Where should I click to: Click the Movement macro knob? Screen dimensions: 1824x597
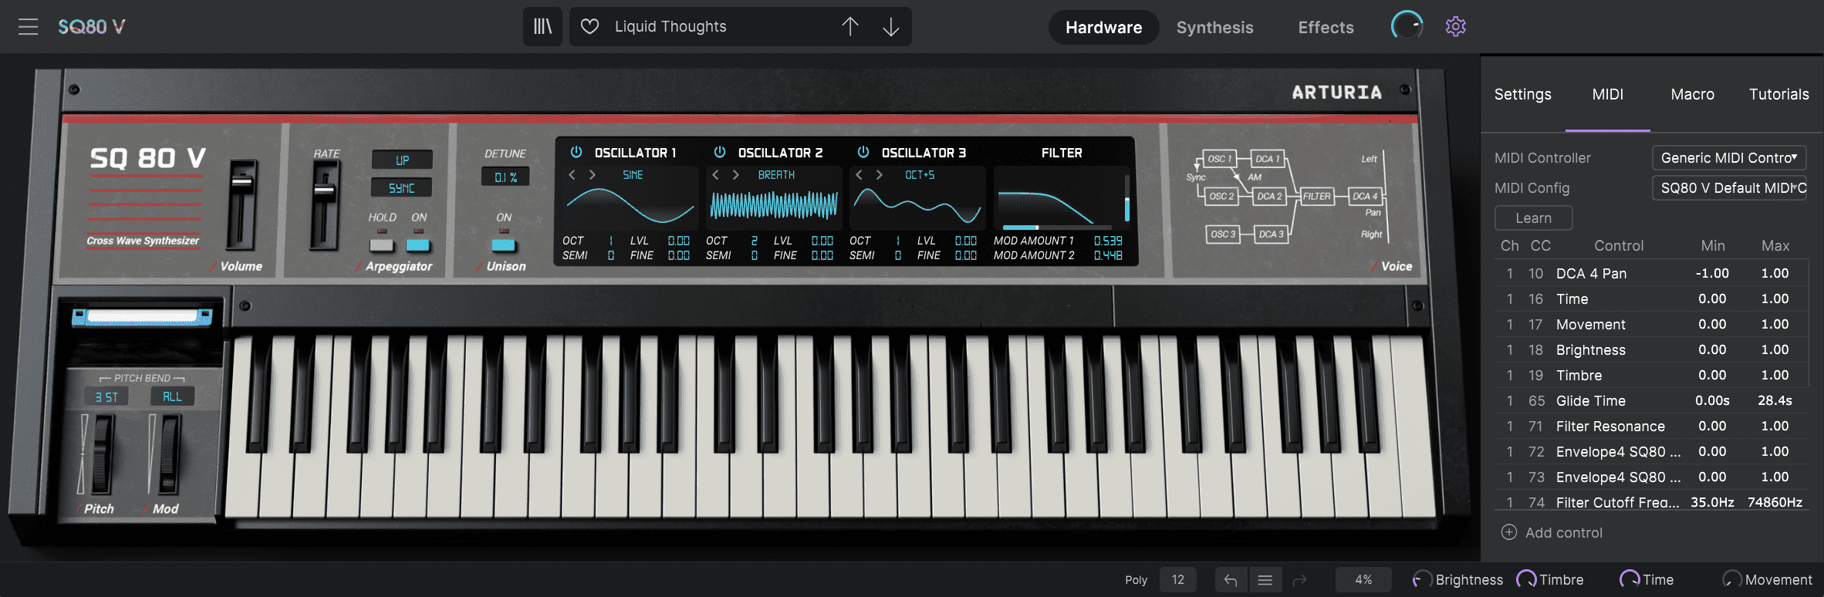[x=1731, y=579]
